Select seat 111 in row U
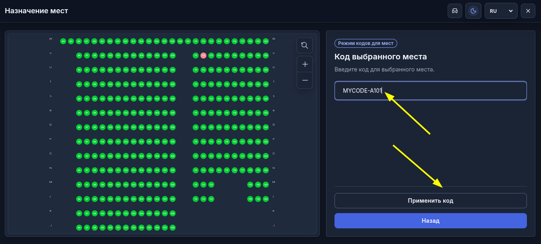541x244 pixels. coord(196,70)
